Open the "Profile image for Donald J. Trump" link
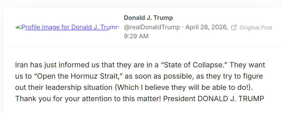The width and height of the screenshot is (282, 114). (70, 27)
